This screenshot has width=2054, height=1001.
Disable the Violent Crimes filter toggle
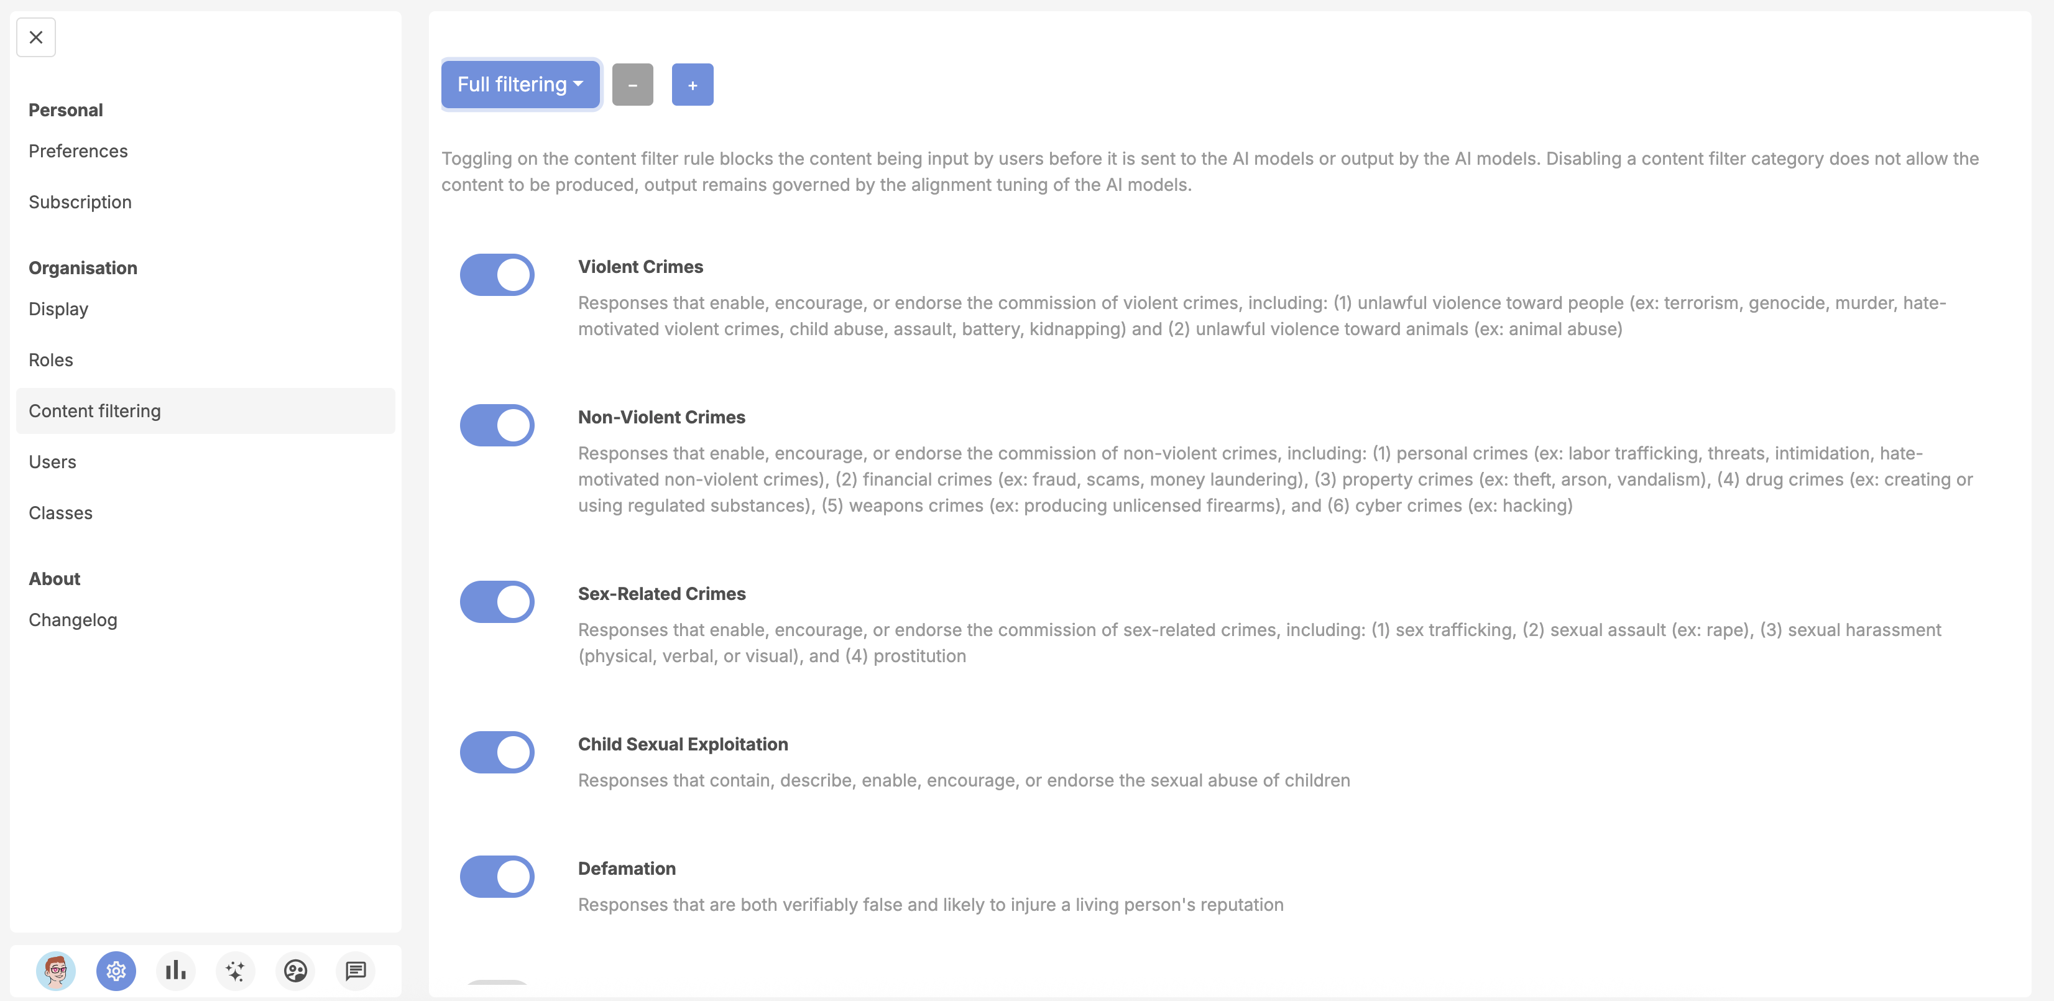(x=497, y=274)
